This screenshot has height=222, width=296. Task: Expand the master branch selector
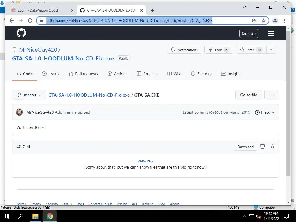[29, 95]
